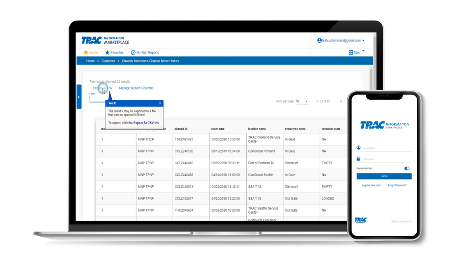This screenshot has height=260, width=470.
Task: Toggle the Remember Me switch
Action: coord(407,168)
